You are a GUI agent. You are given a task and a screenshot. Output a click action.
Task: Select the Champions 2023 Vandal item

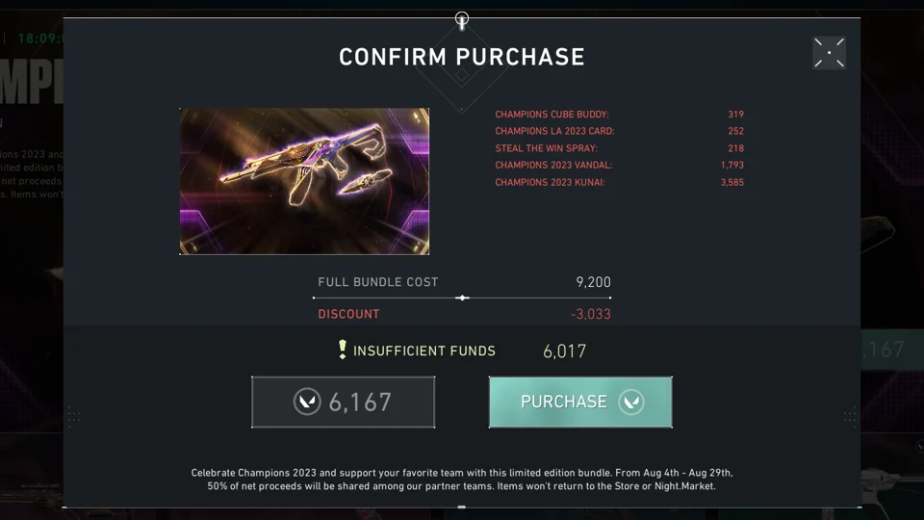click(553, 165)
